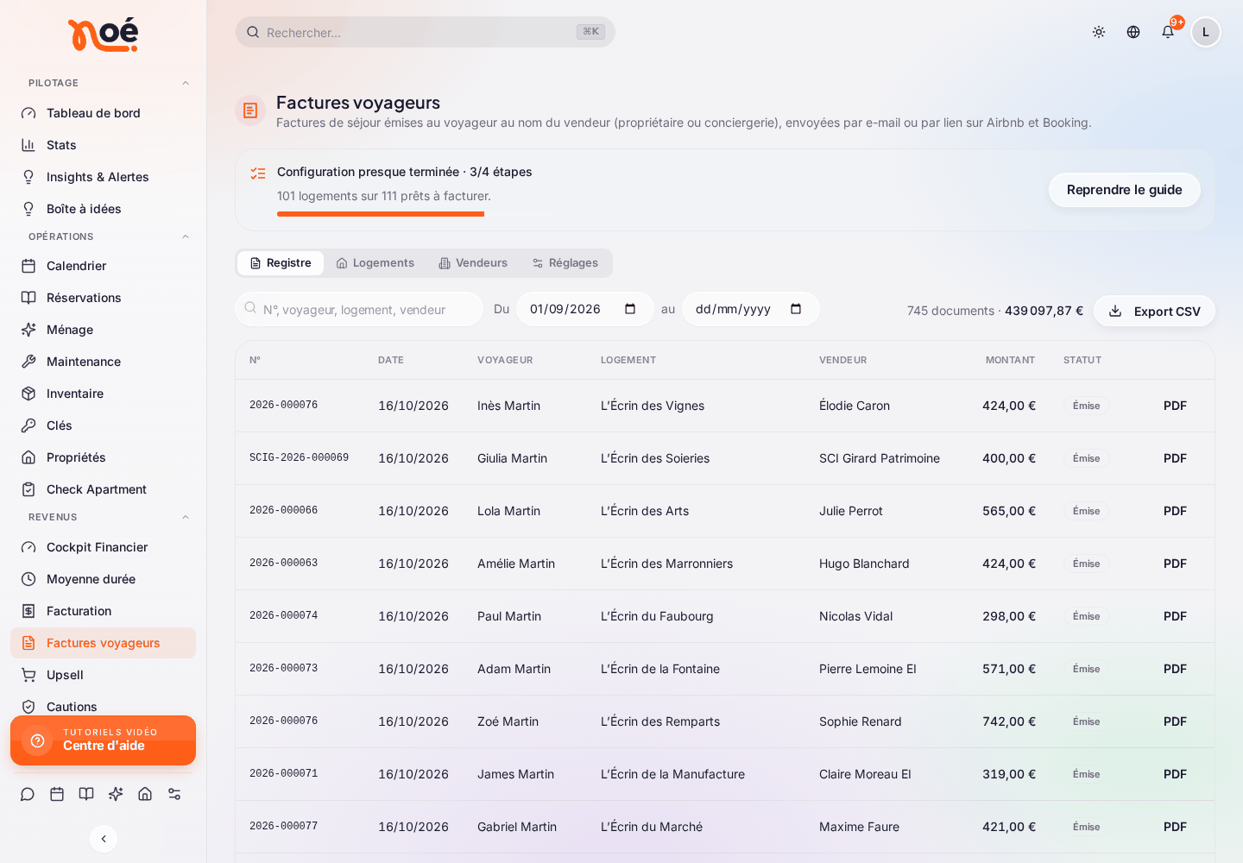Click the invoice number SCIG-2026-000069

pyautogui.click(x=299, y=458)
